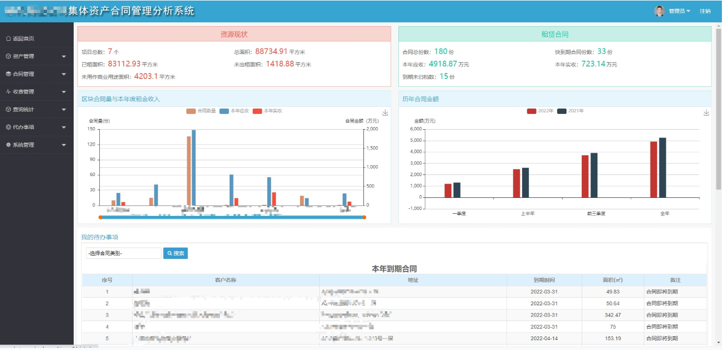Click the 系统管理 gear icon
Screen dimensions: 723x350
[x=8, y=145]
